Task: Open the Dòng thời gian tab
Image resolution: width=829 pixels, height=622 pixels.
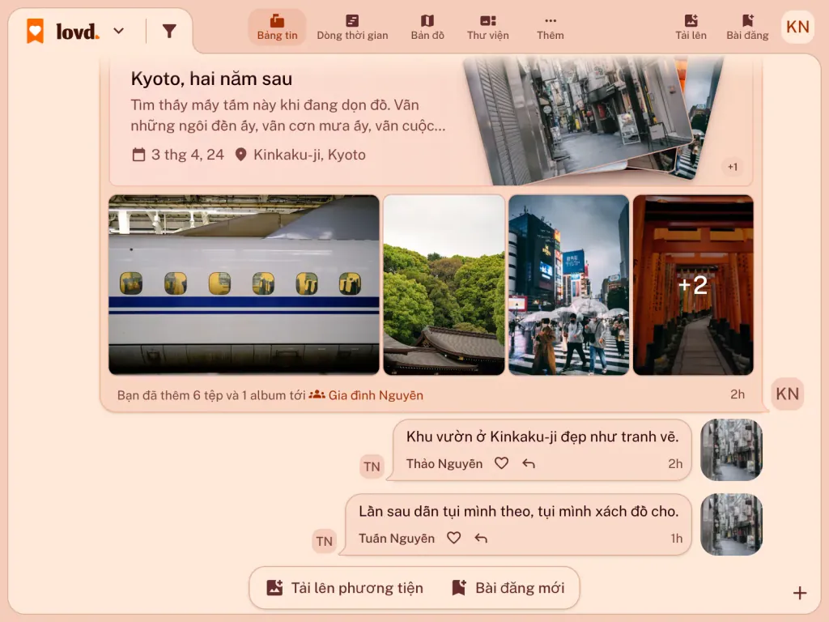Action: click(x=352, y=28)
